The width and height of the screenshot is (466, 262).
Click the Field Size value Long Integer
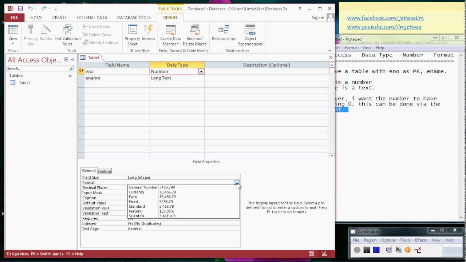[x=183, y=177]
